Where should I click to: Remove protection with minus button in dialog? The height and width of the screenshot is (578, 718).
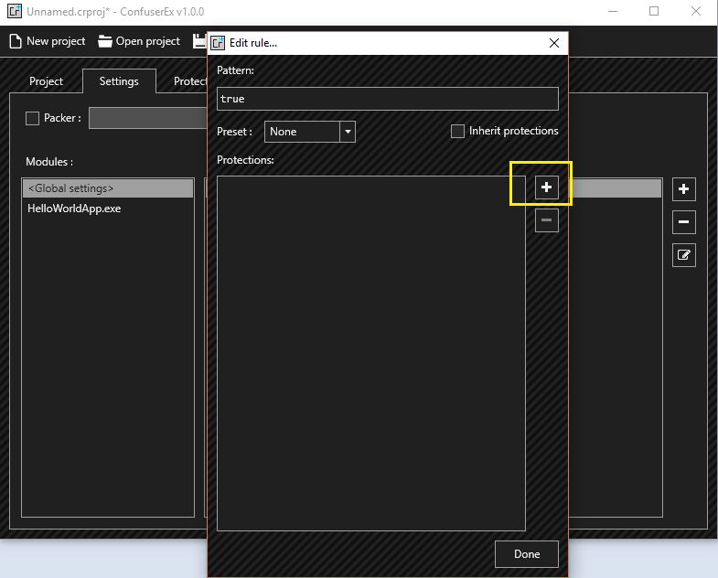pos(547,220)
